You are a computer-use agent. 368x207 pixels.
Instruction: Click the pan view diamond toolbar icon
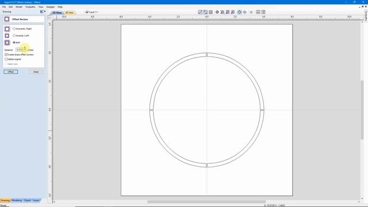217,12
